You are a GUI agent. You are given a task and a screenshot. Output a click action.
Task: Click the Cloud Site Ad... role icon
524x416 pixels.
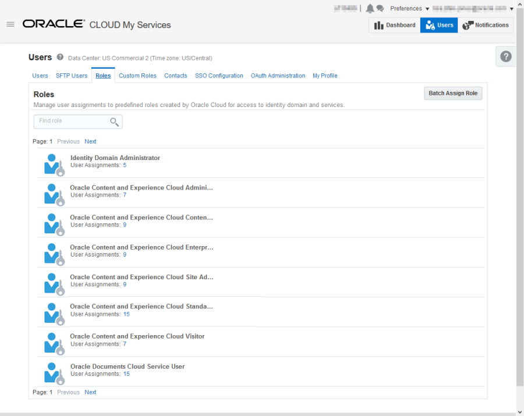(54, 284)
